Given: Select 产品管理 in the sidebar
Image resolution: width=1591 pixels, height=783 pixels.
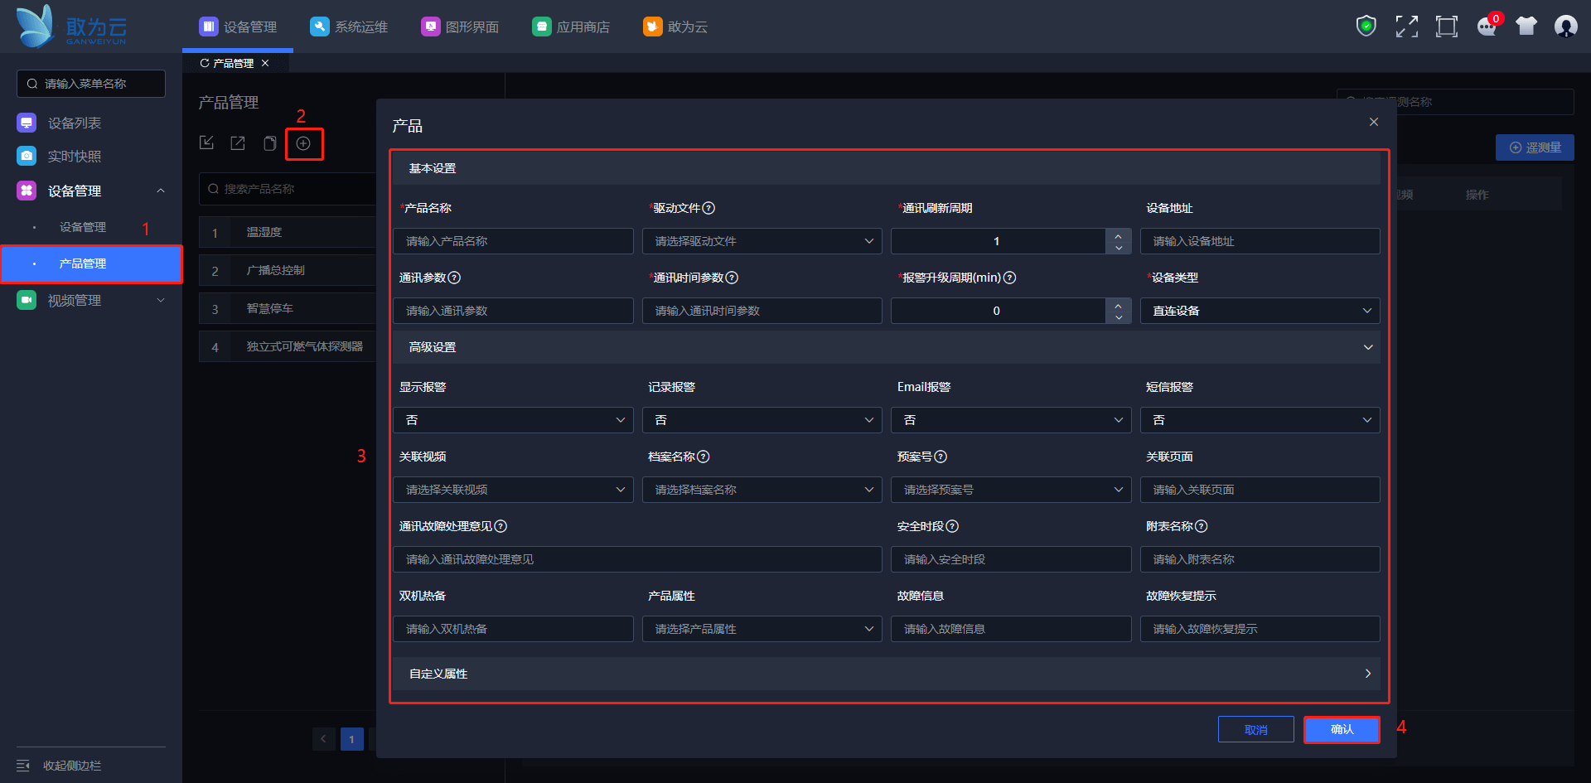Looking at the screenshot, I should click(91, 263).
